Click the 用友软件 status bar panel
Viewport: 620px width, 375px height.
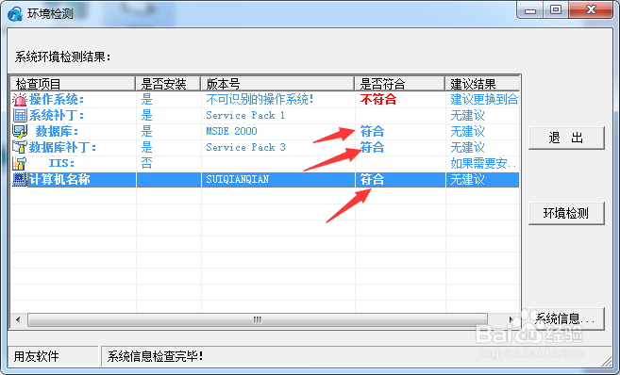(53, 356)
